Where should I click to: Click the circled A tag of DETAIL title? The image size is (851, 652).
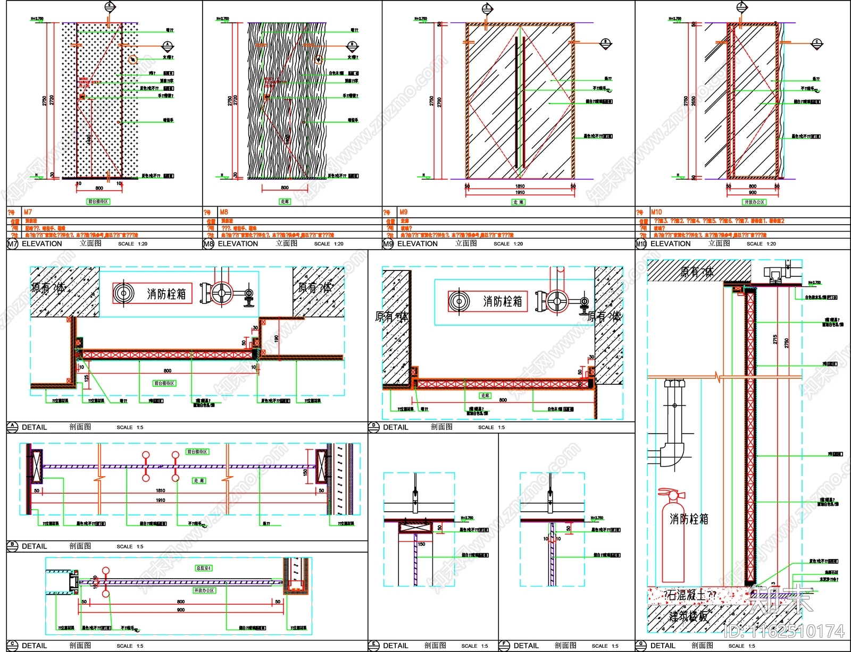12,427
